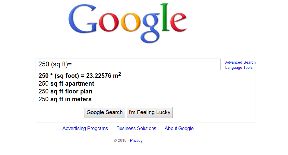Click the green letter l in logo
The image size is (288, 155).
pos(165,17)
